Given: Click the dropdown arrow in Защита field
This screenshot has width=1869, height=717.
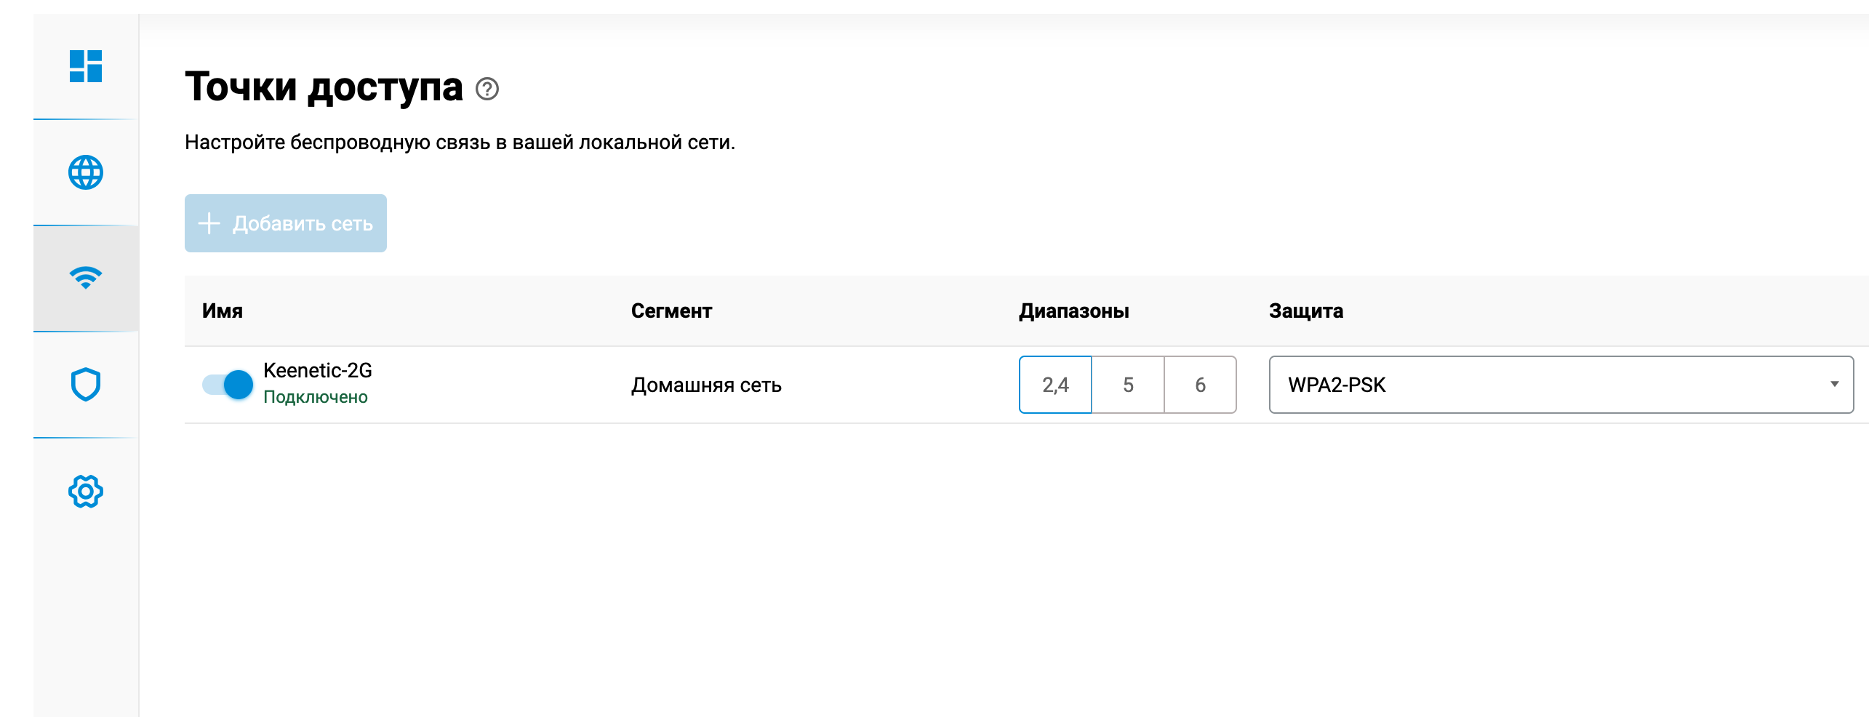Looking at the screenshot, I should [x=1834, y=384].
